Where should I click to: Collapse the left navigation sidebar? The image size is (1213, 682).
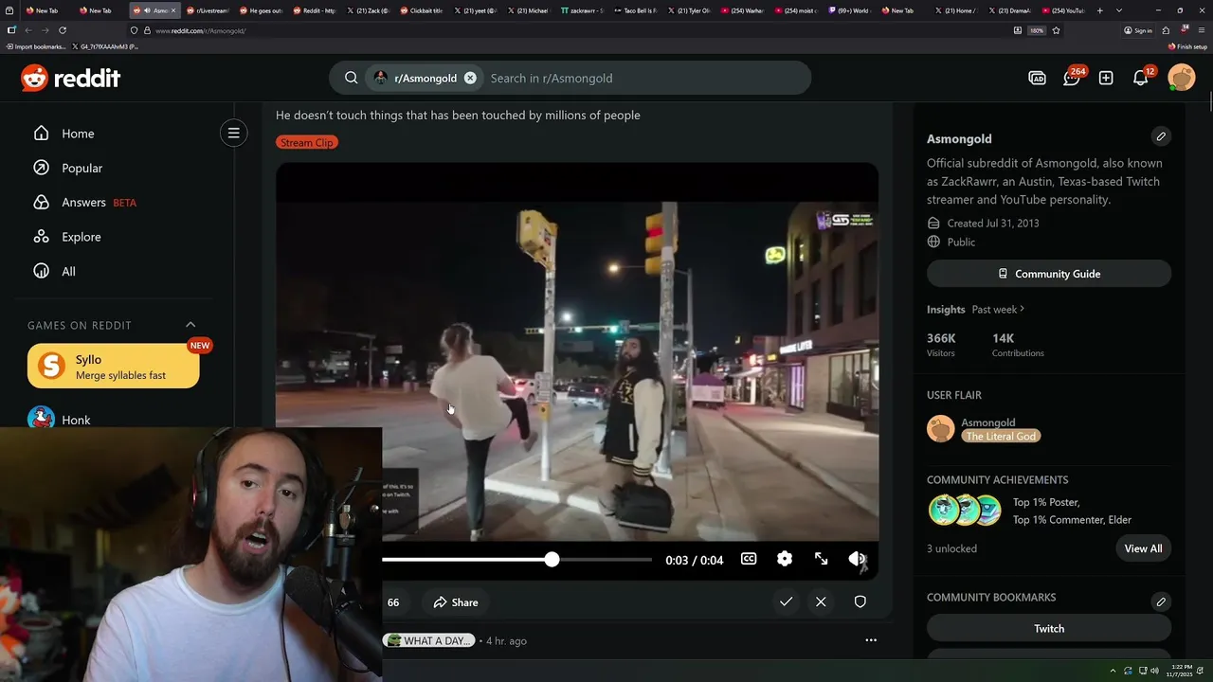coord(233,134)
